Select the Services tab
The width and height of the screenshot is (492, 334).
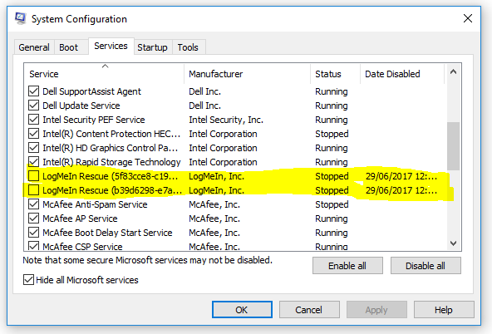[111, 46]
